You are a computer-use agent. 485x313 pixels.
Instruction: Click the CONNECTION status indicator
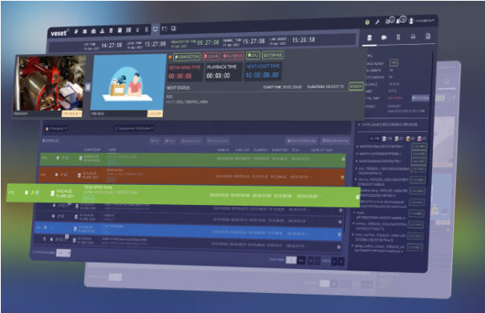pyautogui.click(x=187, y=57)
